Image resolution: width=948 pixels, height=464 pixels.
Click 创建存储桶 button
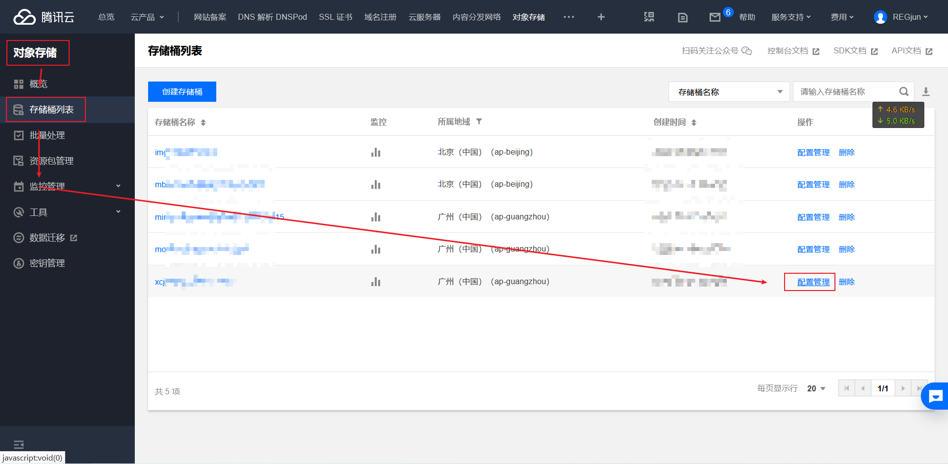coord(182,92)
